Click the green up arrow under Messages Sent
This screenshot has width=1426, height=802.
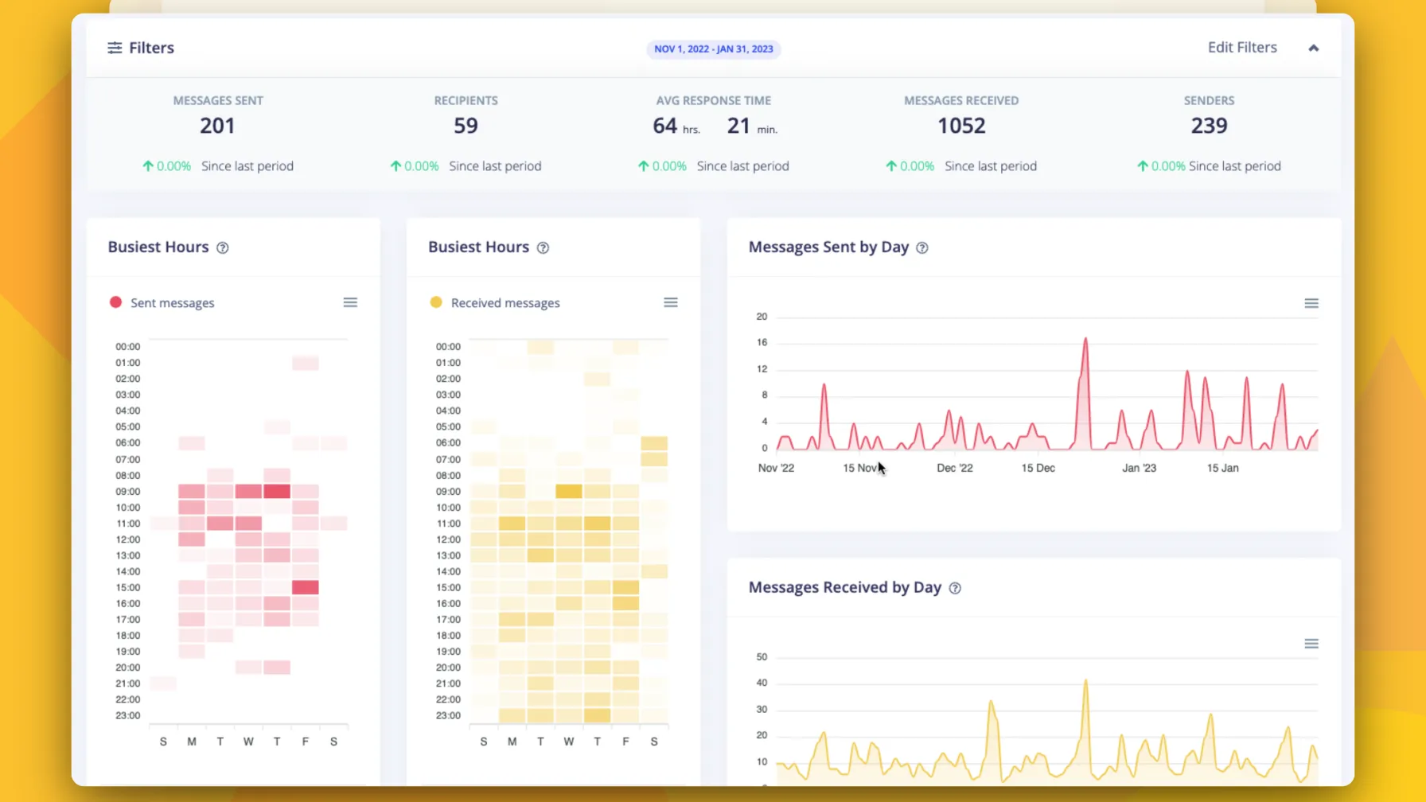click(147, 166)
